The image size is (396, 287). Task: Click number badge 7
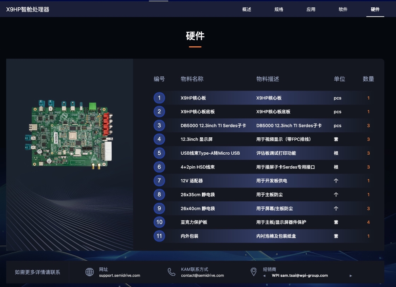point(159,181)
